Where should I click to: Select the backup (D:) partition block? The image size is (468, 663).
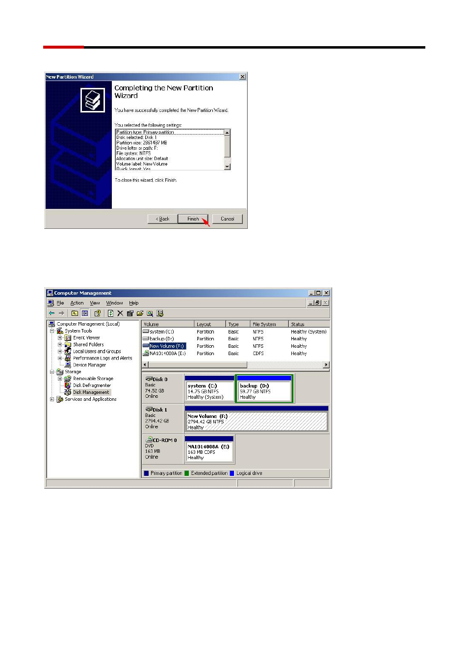264,389
